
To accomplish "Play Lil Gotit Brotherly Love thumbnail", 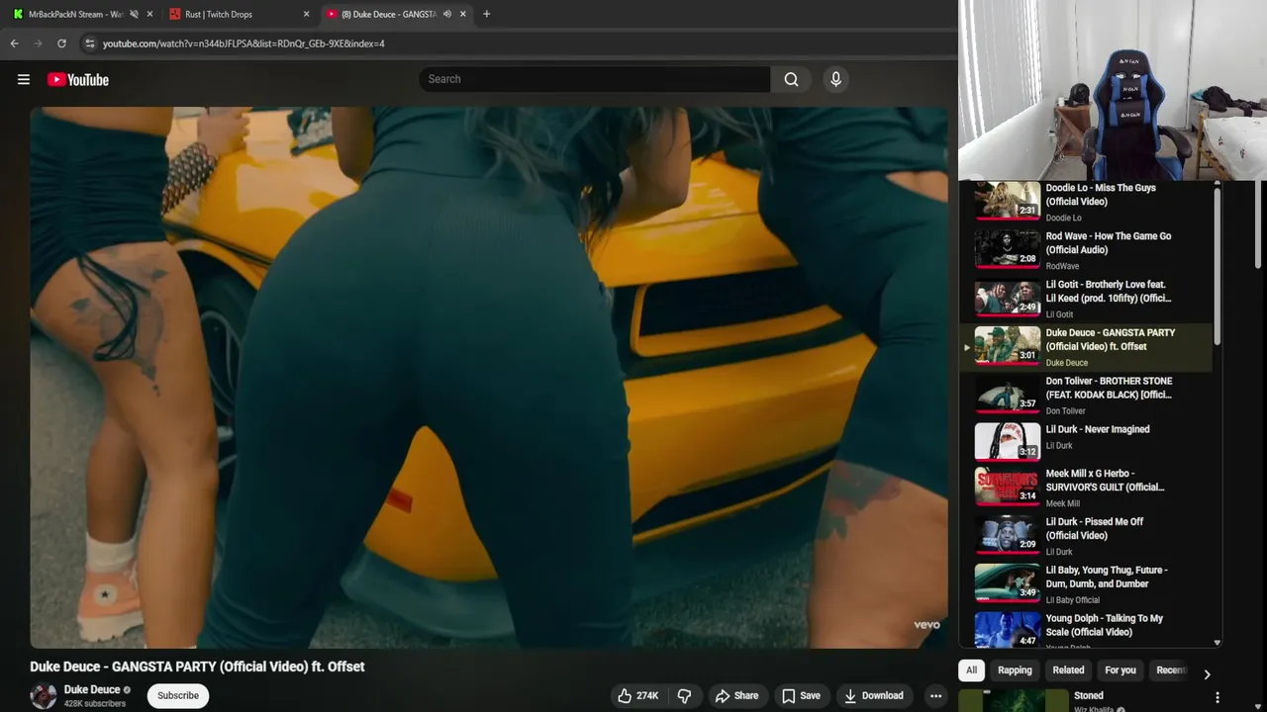I will (1007, 298).
